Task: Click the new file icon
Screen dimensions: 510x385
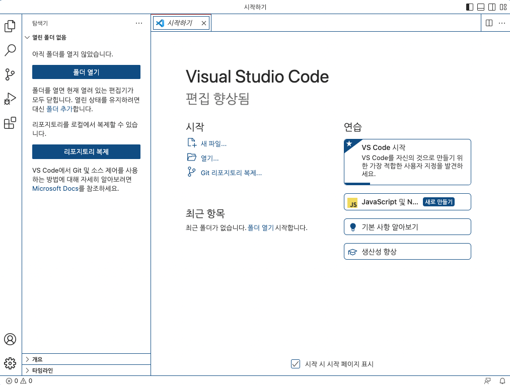Action: [192, 143]
